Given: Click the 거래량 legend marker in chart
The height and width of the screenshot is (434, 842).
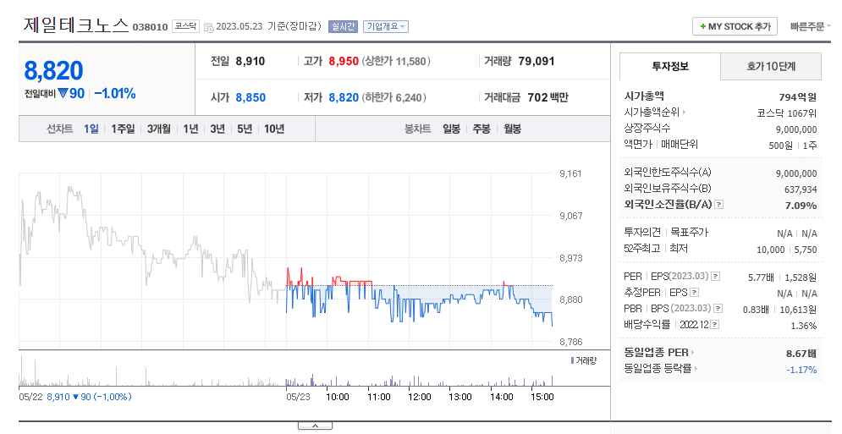Looking at the screenshot, I should click(x=572, y=360).
